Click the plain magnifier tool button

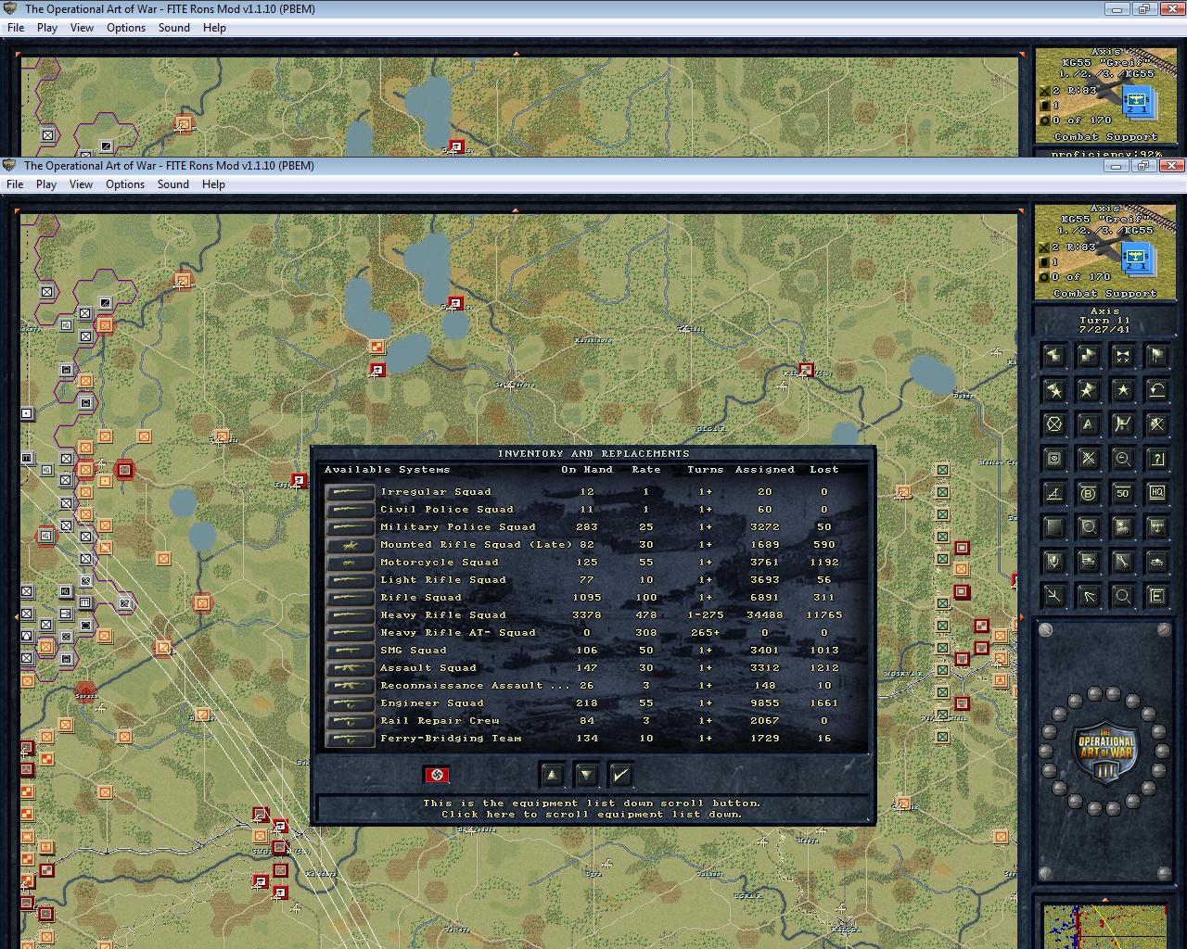pyautogui.click(x=1122, y=596)
